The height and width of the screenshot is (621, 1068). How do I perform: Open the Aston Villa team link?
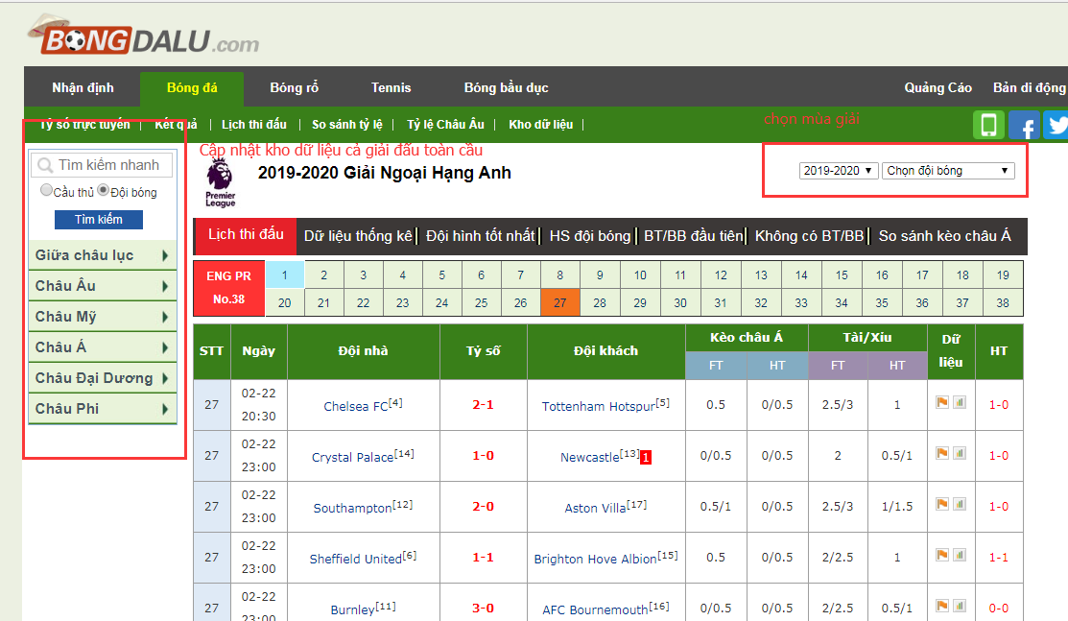click(x=595, y=508)
